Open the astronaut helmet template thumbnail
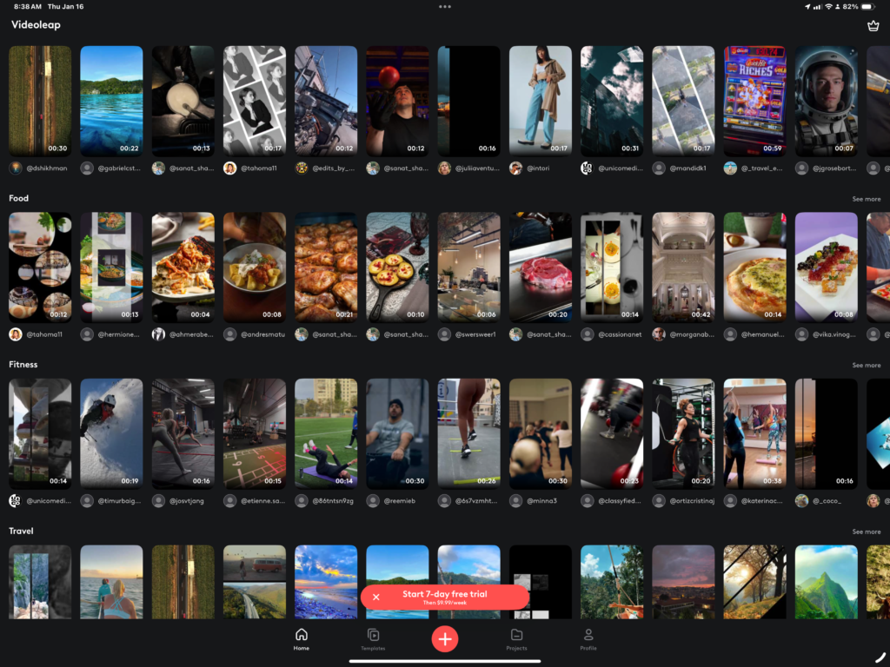 pos(826,101)
